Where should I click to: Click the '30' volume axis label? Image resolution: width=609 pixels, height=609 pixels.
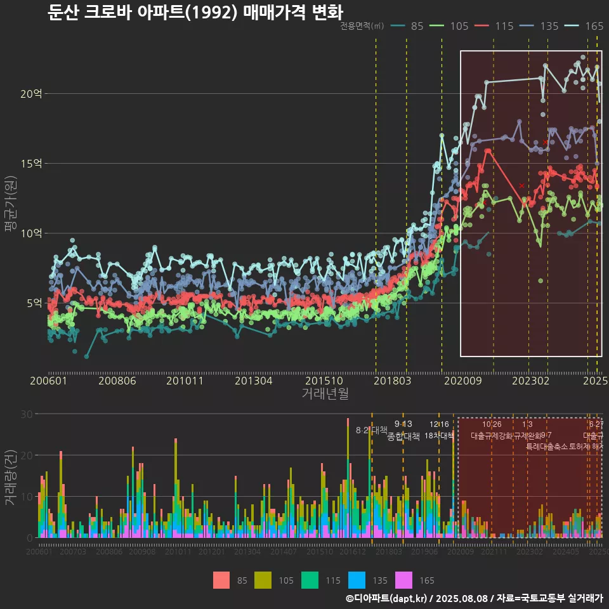27,414
